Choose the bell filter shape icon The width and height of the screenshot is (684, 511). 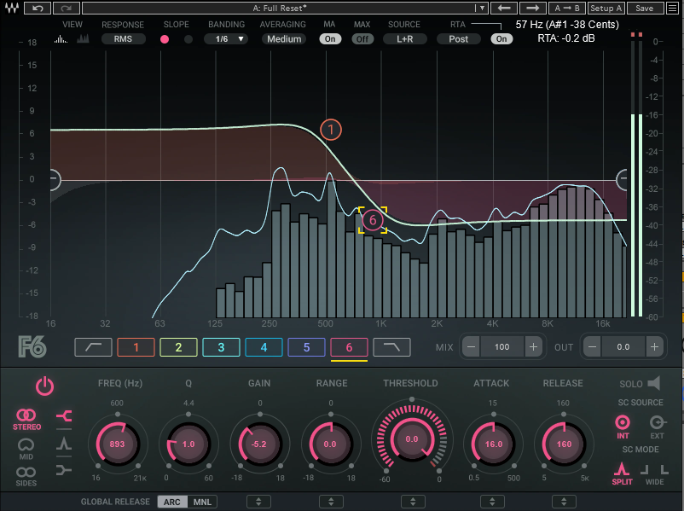tap(64, 443)
